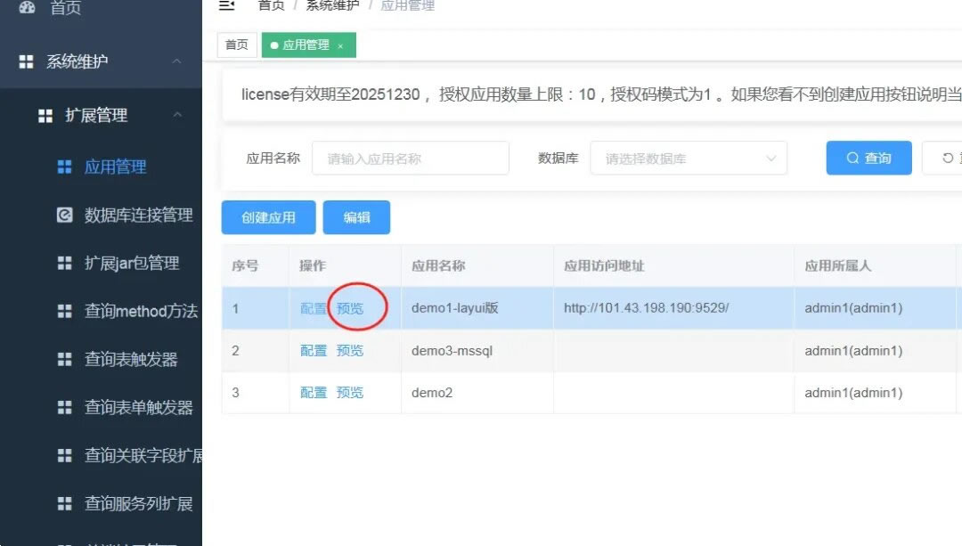Open the 数据库 dropdown selector
Screen dimensions: 962x546
click(688, 159)
